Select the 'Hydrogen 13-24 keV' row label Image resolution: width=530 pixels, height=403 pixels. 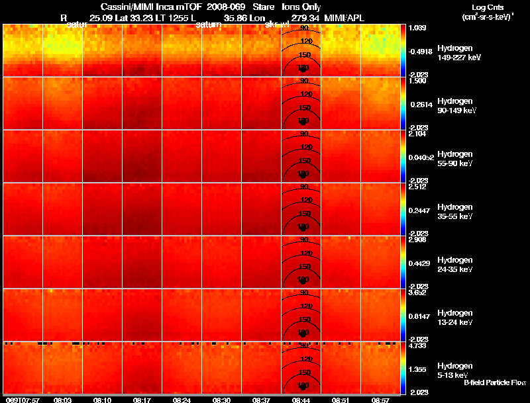(455, 318)
